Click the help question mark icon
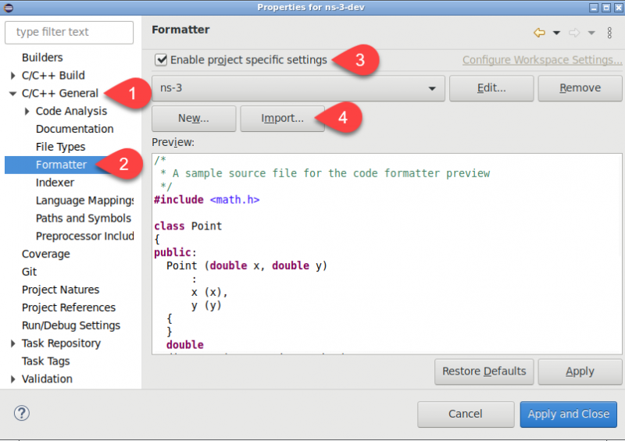Image resolution: width=625 pixels, height=441 pixels. [22, 413]
